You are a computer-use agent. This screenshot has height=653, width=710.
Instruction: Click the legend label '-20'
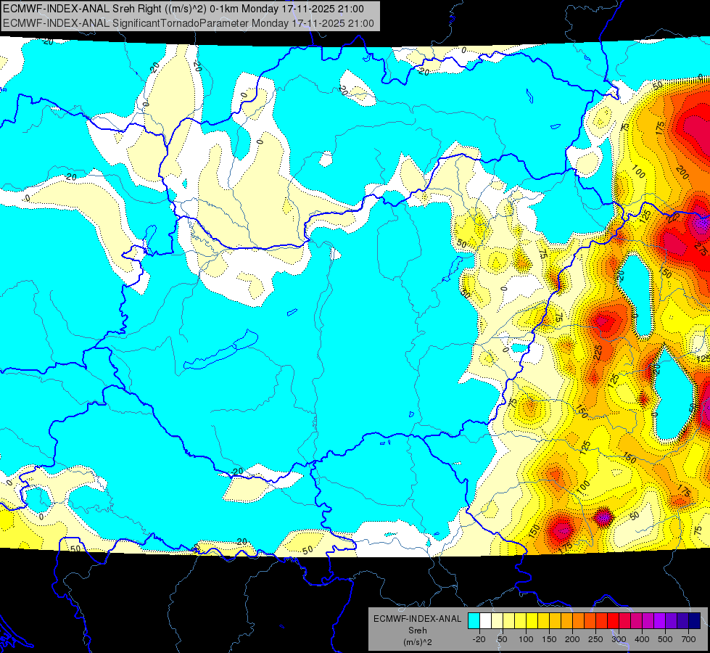[x=479, y=639]
